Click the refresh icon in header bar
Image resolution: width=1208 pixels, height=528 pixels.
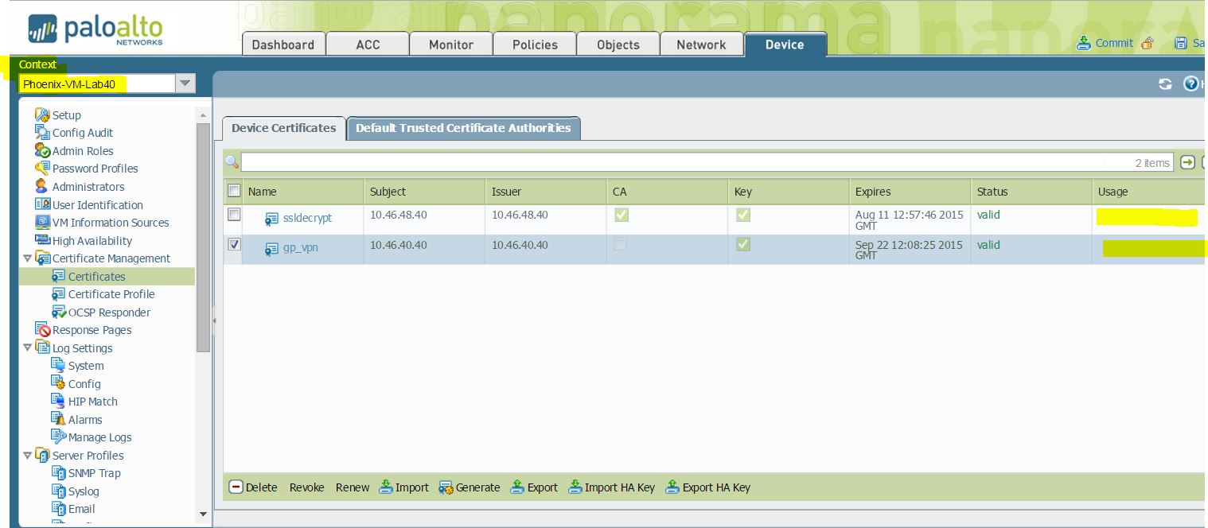click(1165, 84)
